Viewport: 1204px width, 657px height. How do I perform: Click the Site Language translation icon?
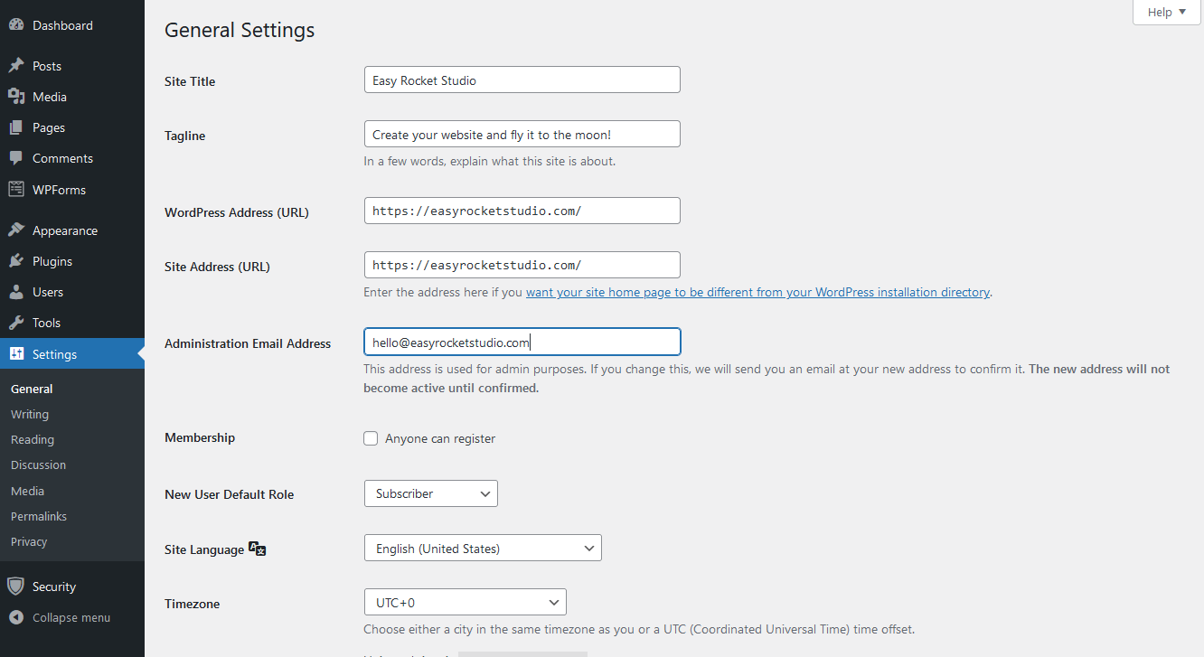coord(257,549)
